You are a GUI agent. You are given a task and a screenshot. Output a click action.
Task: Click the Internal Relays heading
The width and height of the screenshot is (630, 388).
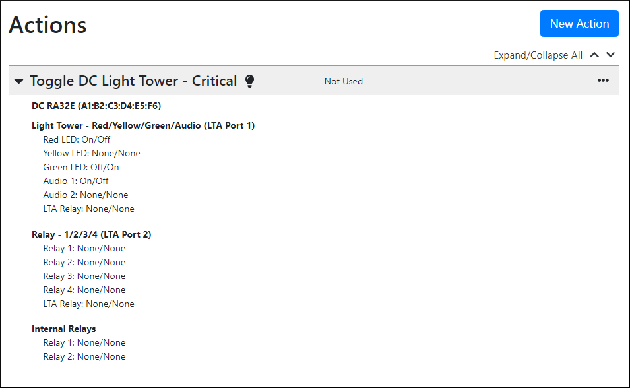click(x=64, y=329)
